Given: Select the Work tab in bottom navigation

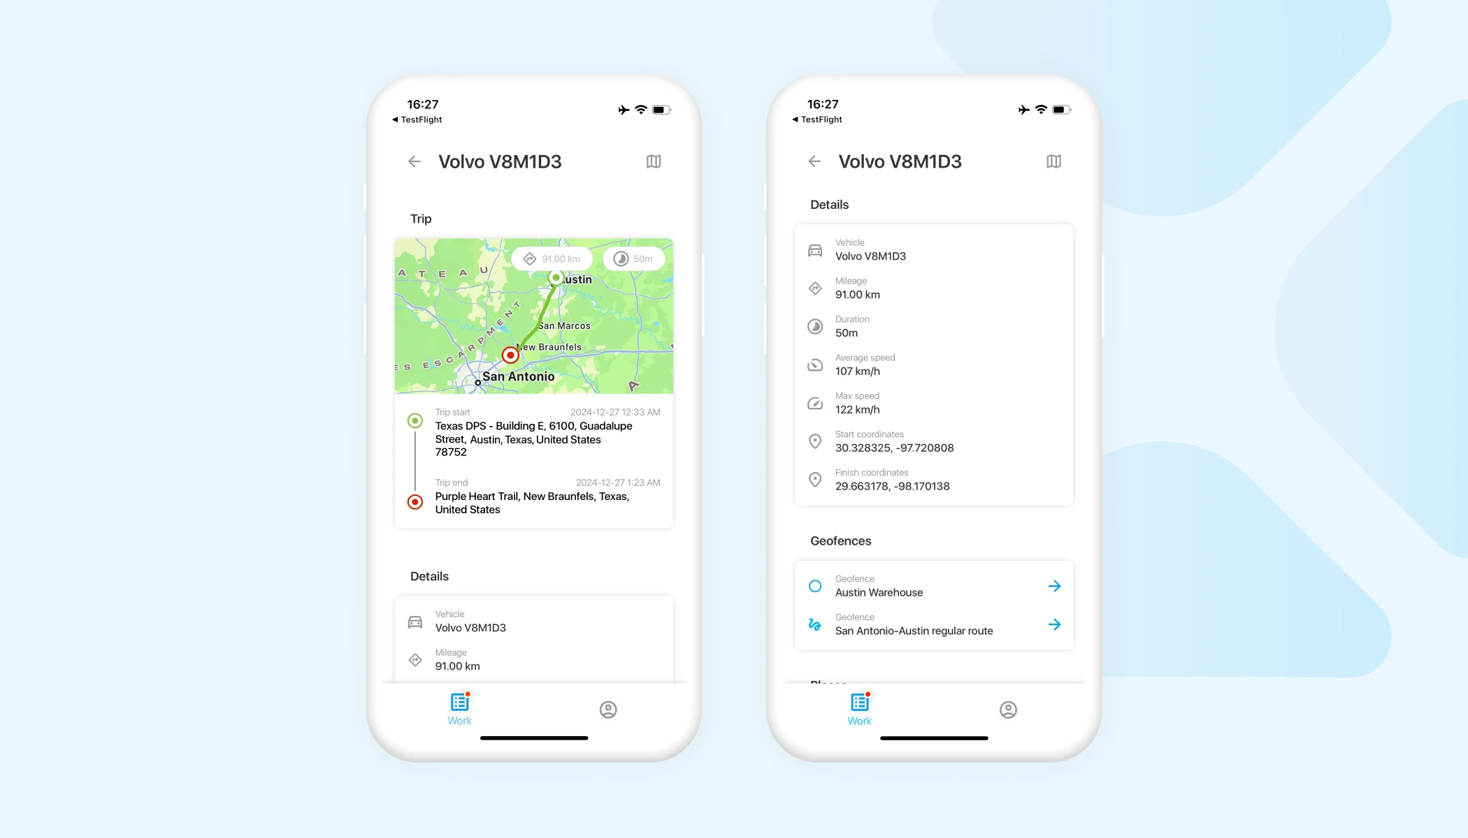Looking at the screenshot, I should [x=459, y=708].
